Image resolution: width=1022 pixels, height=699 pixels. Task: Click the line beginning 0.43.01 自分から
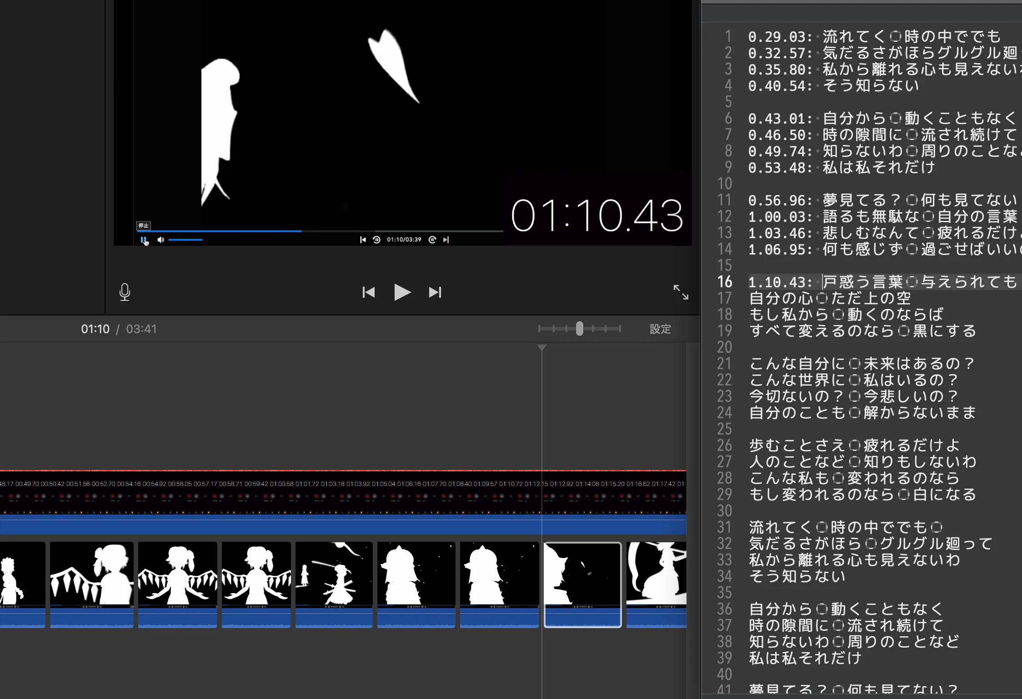point(882,118)
